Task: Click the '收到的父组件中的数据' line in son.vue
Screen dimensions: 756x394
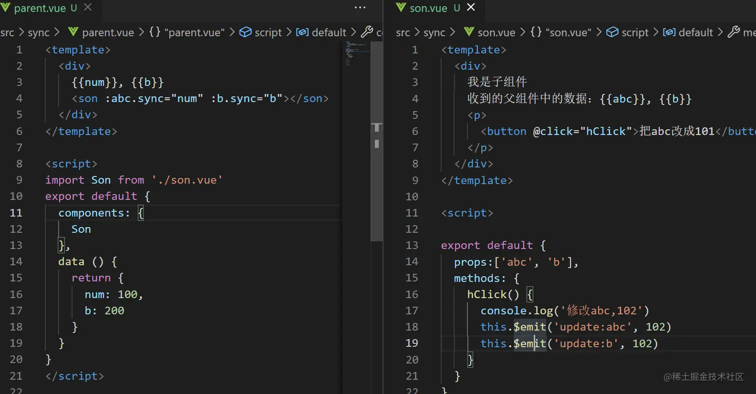Action: [579, 98]
